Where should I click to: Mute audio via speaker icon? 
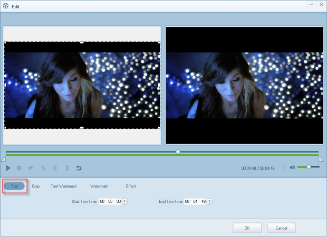292,168
